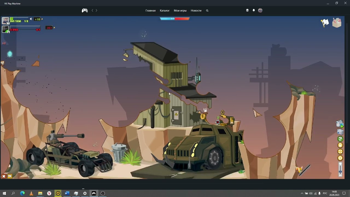This screenshot has height=197, width=350.
Task: Click the turn timer bar at top center
Action: 175,19
